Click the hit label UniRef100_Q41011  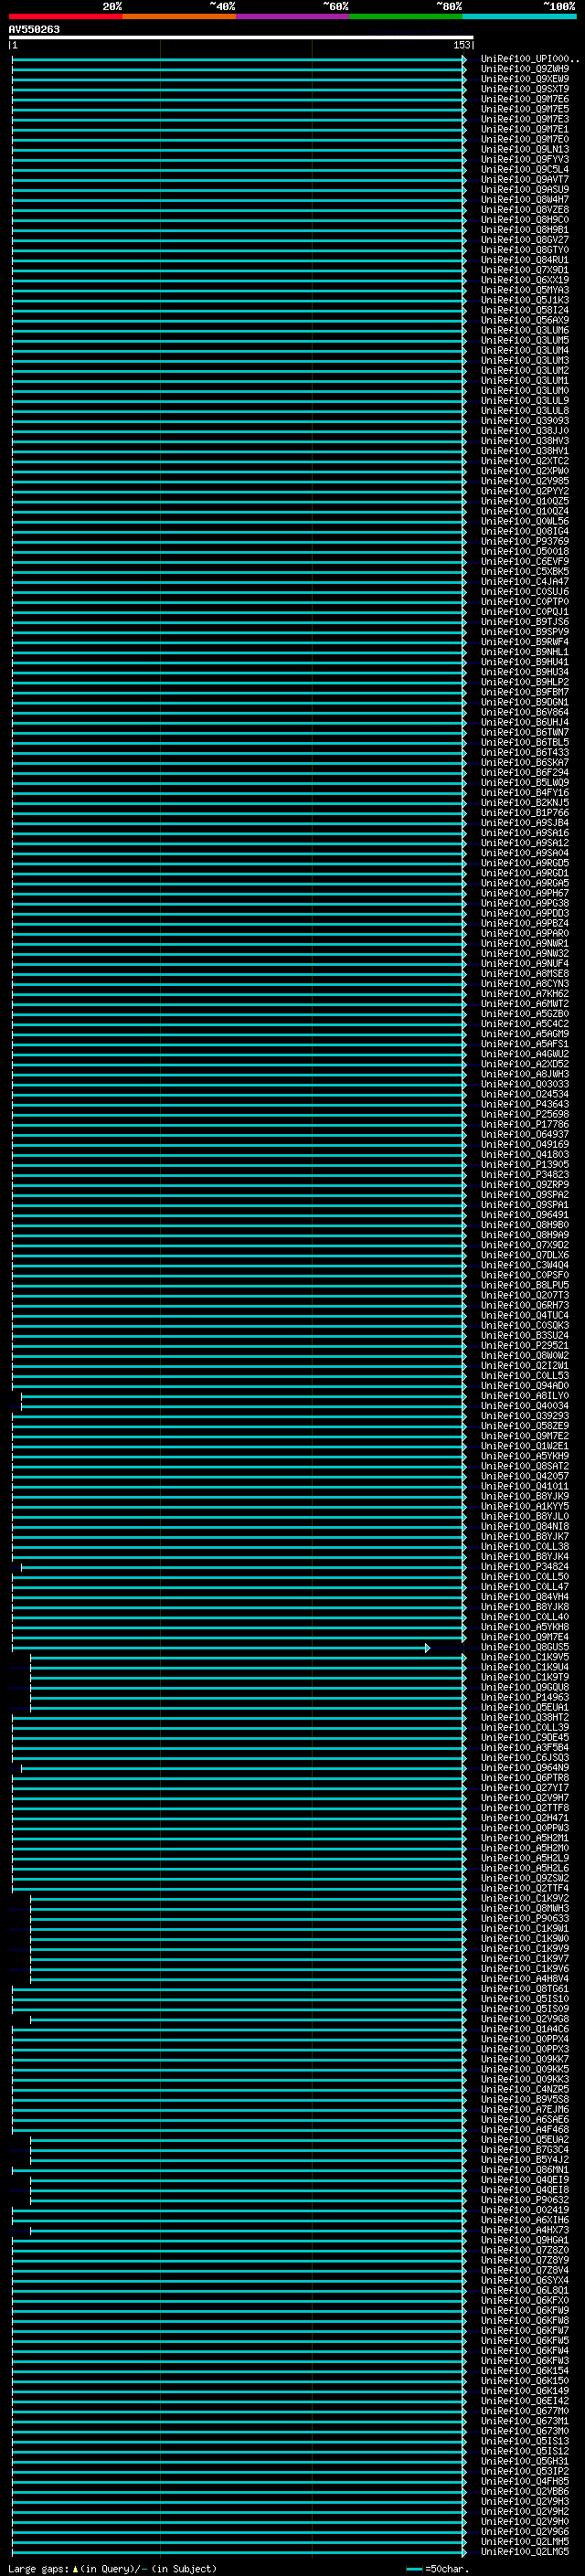coord(525,1486)
